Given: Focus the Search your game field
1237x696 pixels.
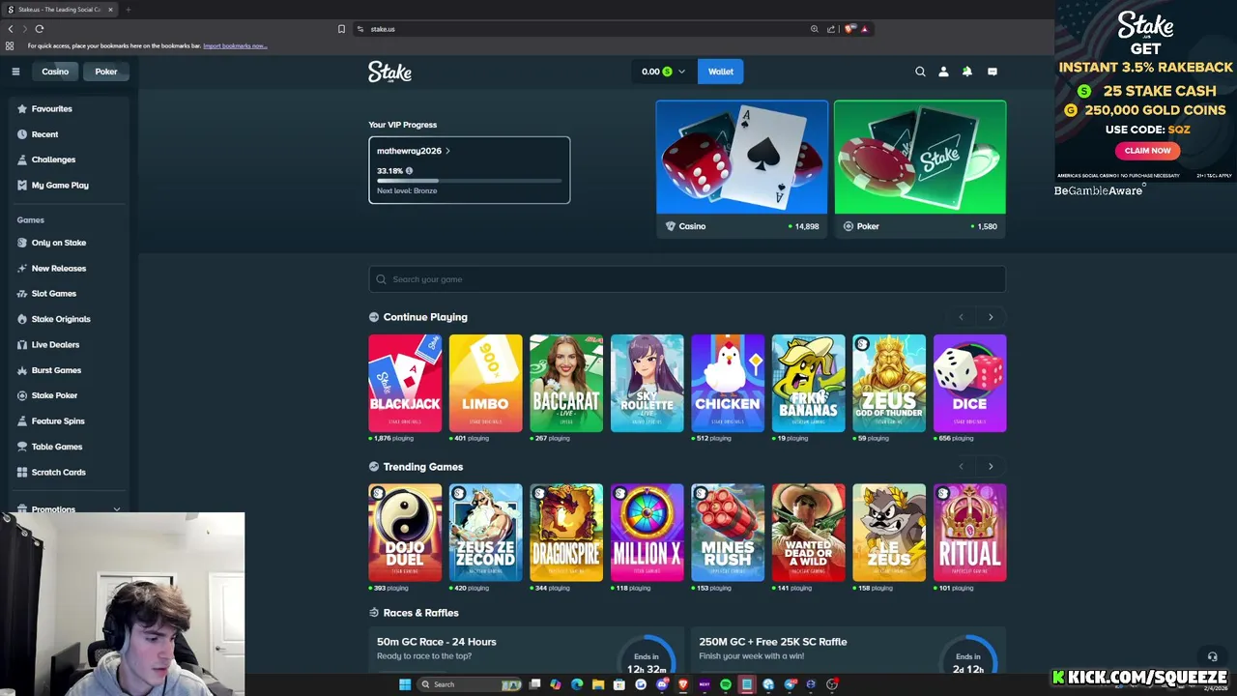Looking at the screenshot, I should pos(687,279).
